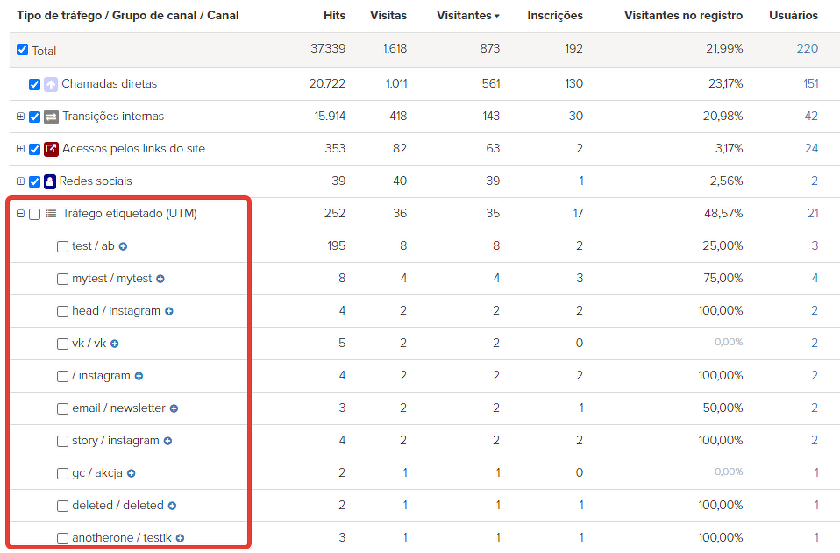Click the plus icon next to test / ab
This screenshot has width=840, height=553.
[124, 246]
